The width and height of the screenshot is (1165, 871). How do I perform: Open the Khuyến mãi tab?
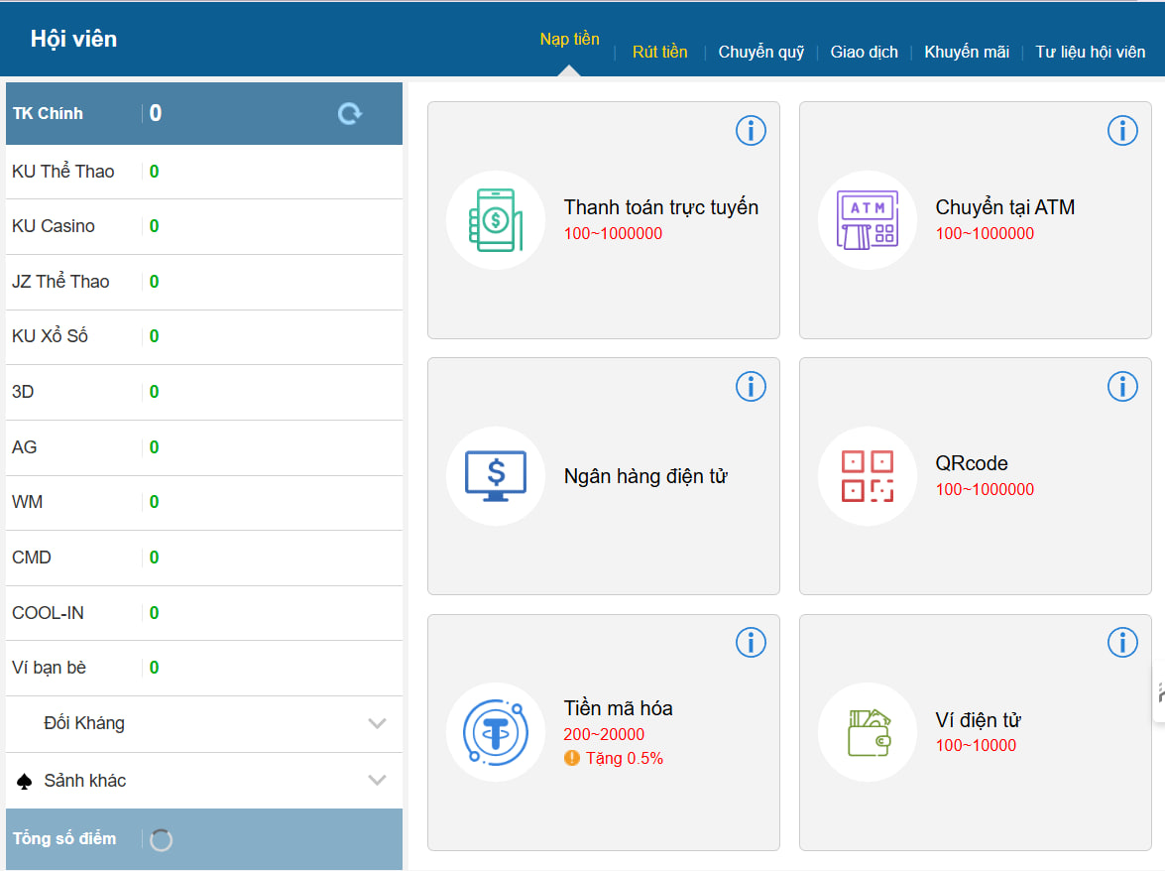(966, 53)
